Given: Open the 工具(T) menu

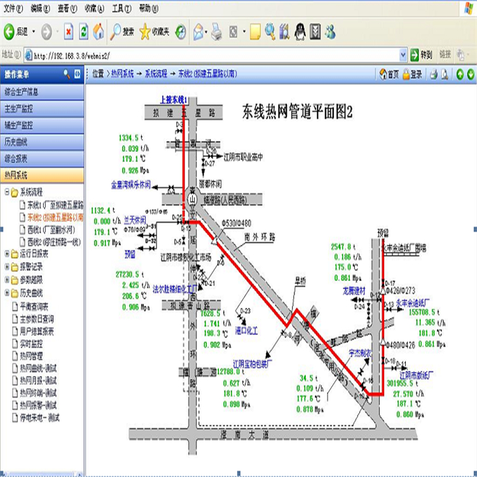Looking at the screenshot, I should [118, 8].
